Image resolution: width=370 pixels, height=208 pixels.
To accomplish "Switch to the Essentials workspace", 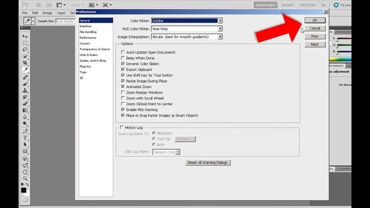I will click(x=265, y=5).
